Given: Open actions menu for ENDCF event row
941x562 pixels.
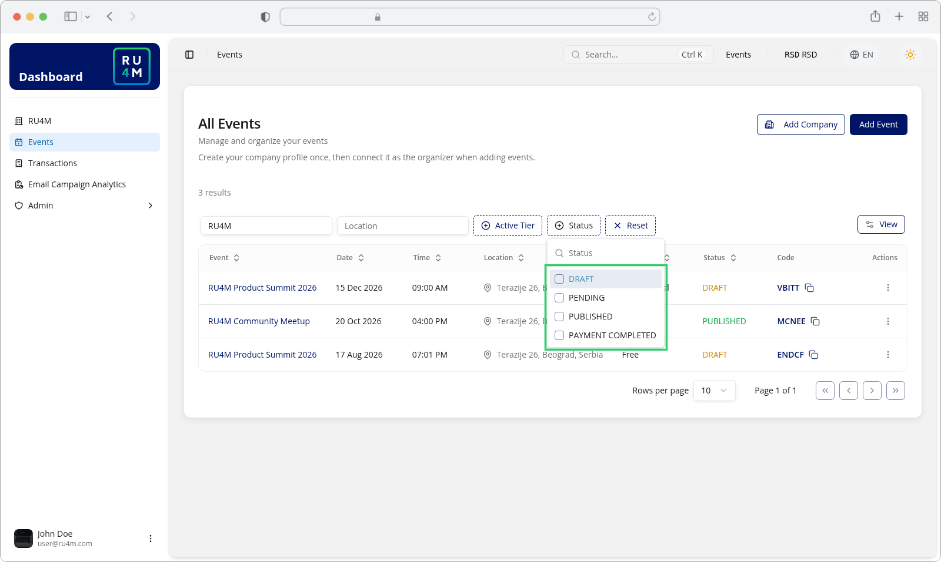Looking at the screenshot, I should 888,355.
